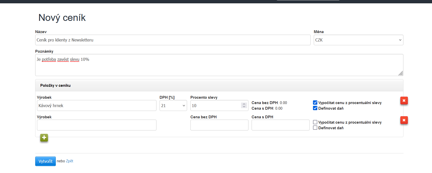Open the DPH [%] rate dropdown
The width and height of the screenshot is (432, 173).
pyautogui.click(x=173, y=106)
